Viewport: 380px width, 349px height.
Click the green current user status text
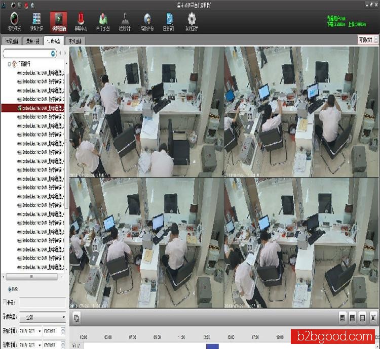[x=336, y=18]
